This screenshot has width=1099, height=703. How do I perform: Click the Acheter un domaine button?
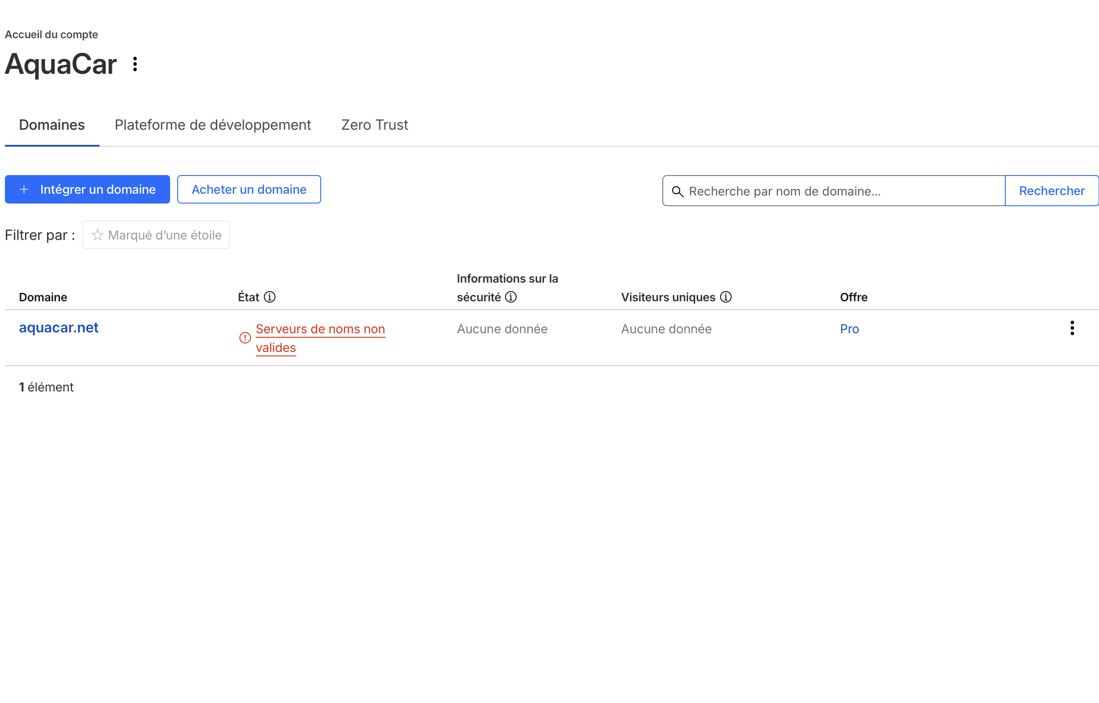coord(249,189)
